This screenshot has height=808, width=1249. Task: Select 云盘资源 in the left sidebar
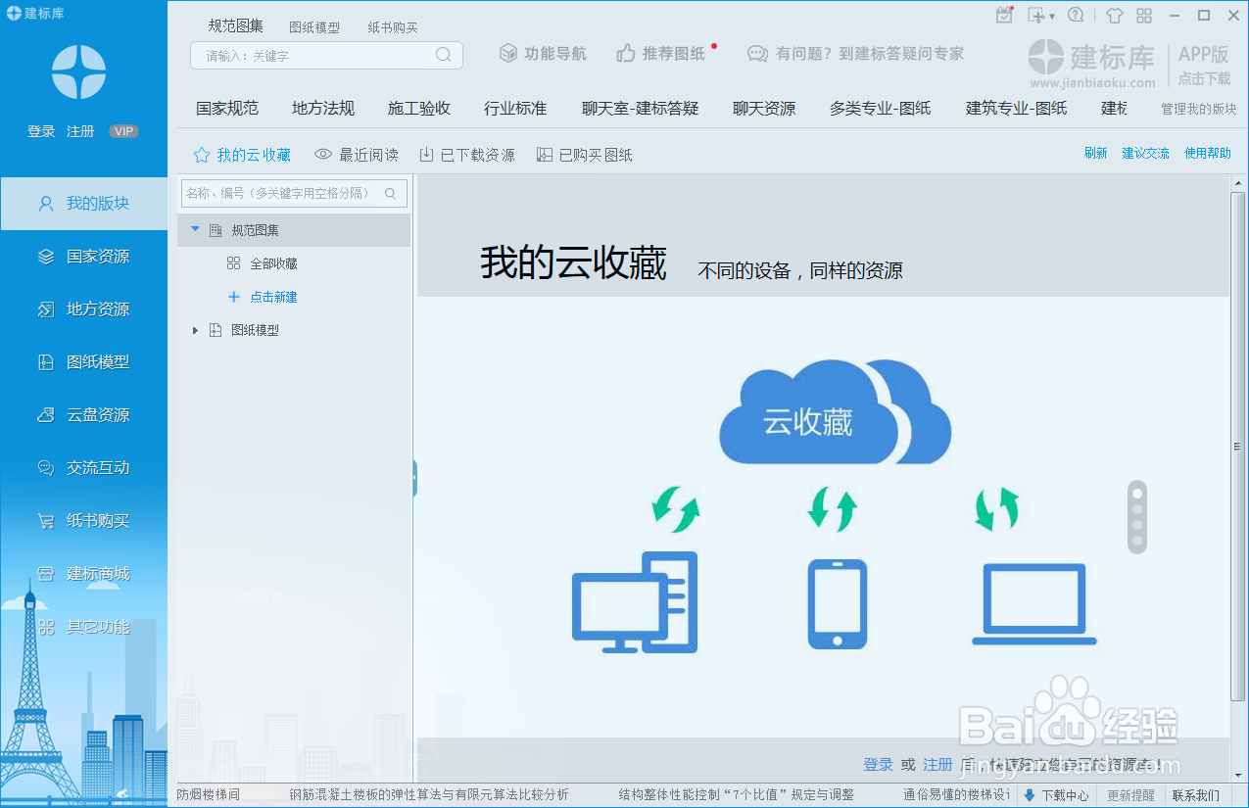tap(83, 414)
